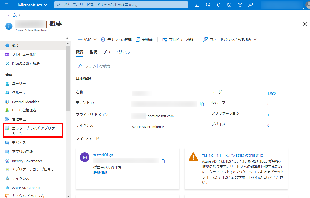Viewport: 310px width, 198px height.
Task: Click the Azure AD Premium P2 license text
Action: pyautogui.click(x=149, y=127)
